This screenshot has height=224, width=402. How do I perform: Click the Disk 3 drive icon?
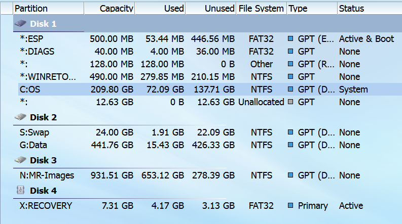21,160
